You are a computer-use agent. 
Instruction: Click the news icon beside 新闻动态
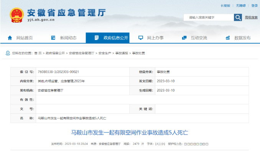point(53,38)
